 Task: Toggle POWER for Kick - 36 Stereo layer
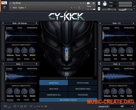9,28
